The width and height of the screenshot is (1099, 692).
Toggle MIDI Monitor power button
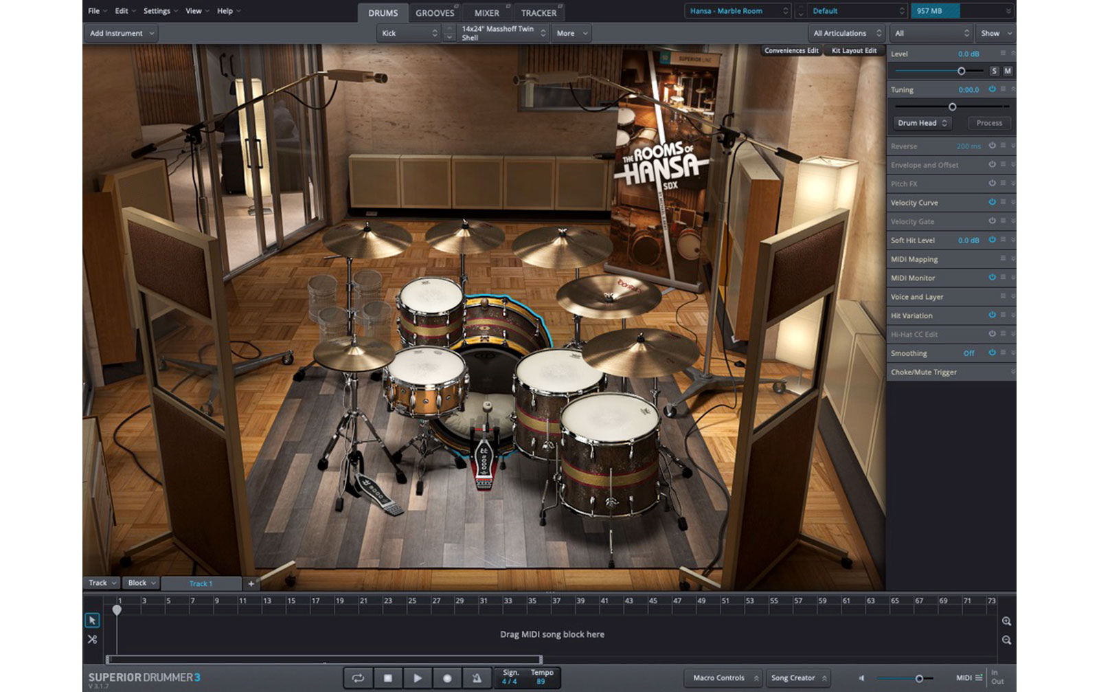point(992,278)
